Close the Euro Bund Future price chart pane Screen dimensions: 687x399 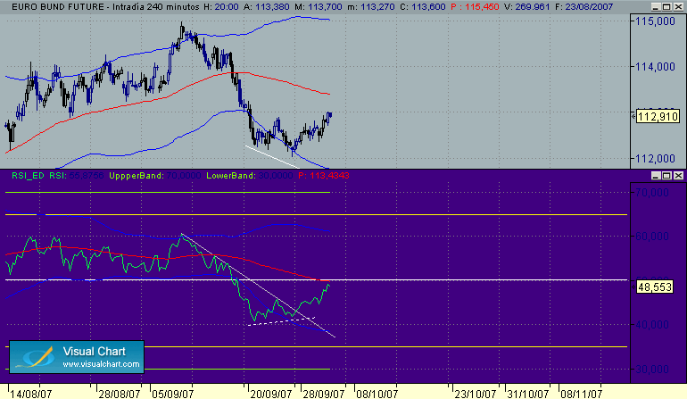click(678, 7)
